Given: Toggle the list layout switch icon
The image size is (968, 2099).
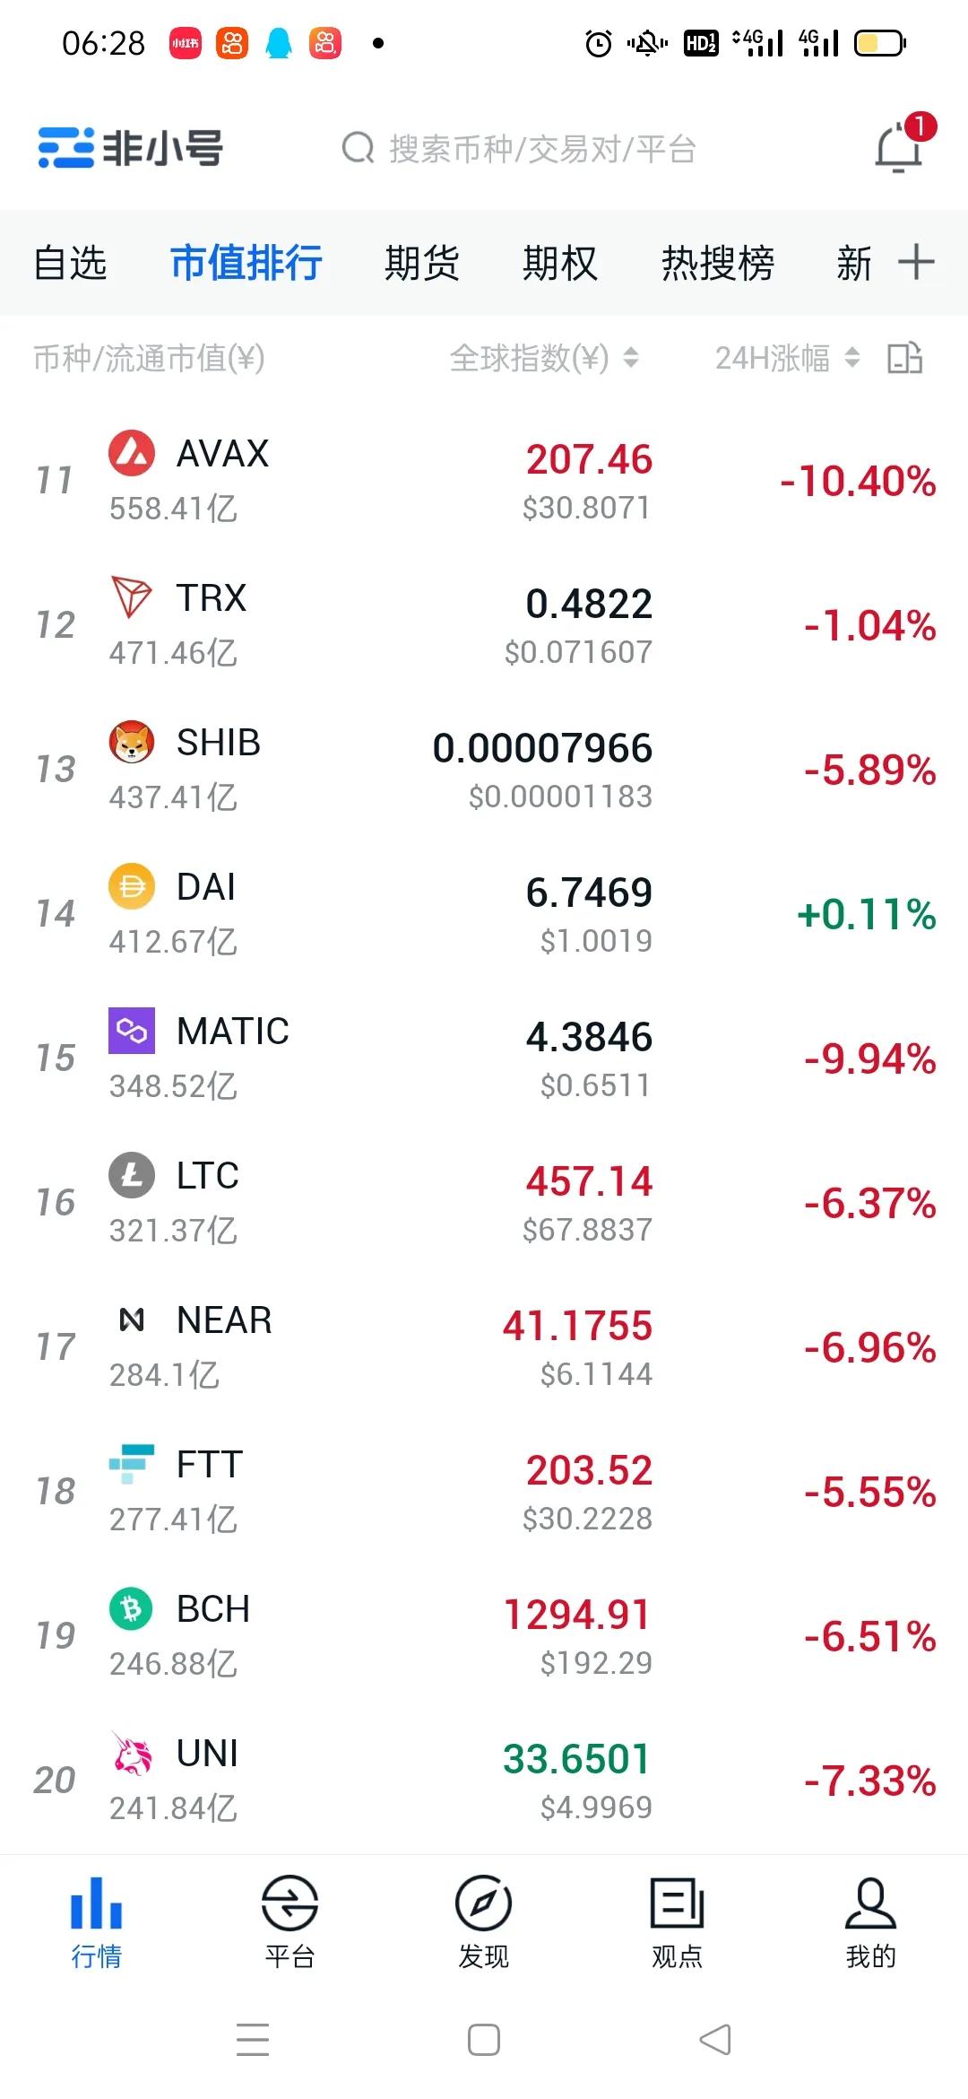Looking at the screenshot, I should pyautogui.click(x=905, y=359).
